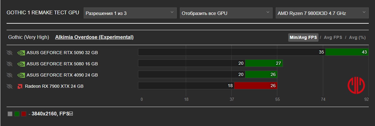
Task: Click the red site logo watermark
Action: click(x=356, y=85)
